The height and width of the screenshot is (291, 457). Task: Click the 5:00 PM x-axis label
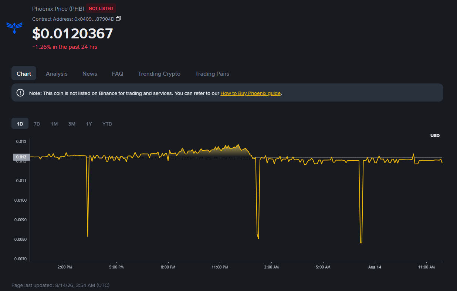click(116, 267)
